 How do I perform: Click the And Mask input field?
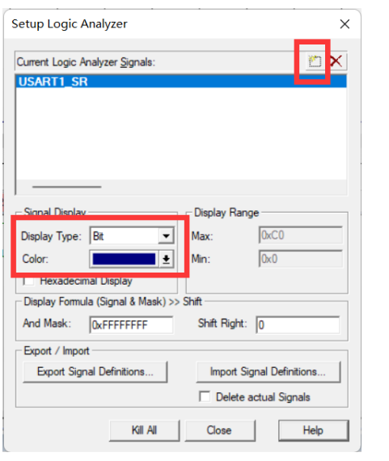pyautogui.click(x=131, y=324)
